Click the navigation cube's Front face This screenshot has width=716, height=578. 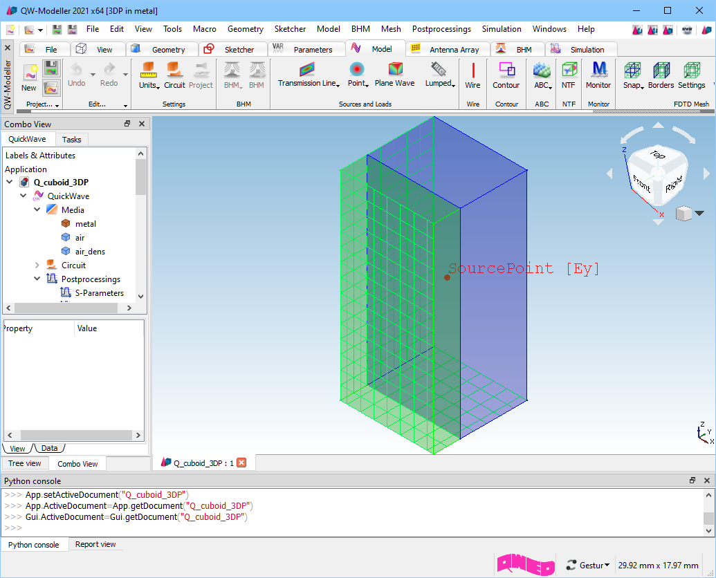coord(642,184)
